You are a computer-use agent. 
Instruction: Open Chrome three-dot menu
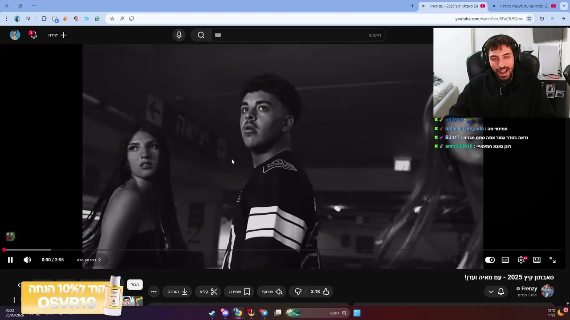(6, 19)
